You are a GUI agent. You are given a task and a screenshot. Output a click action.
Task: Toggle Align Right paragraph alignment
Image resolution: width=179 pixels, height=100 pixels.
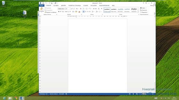coord(88,12)
